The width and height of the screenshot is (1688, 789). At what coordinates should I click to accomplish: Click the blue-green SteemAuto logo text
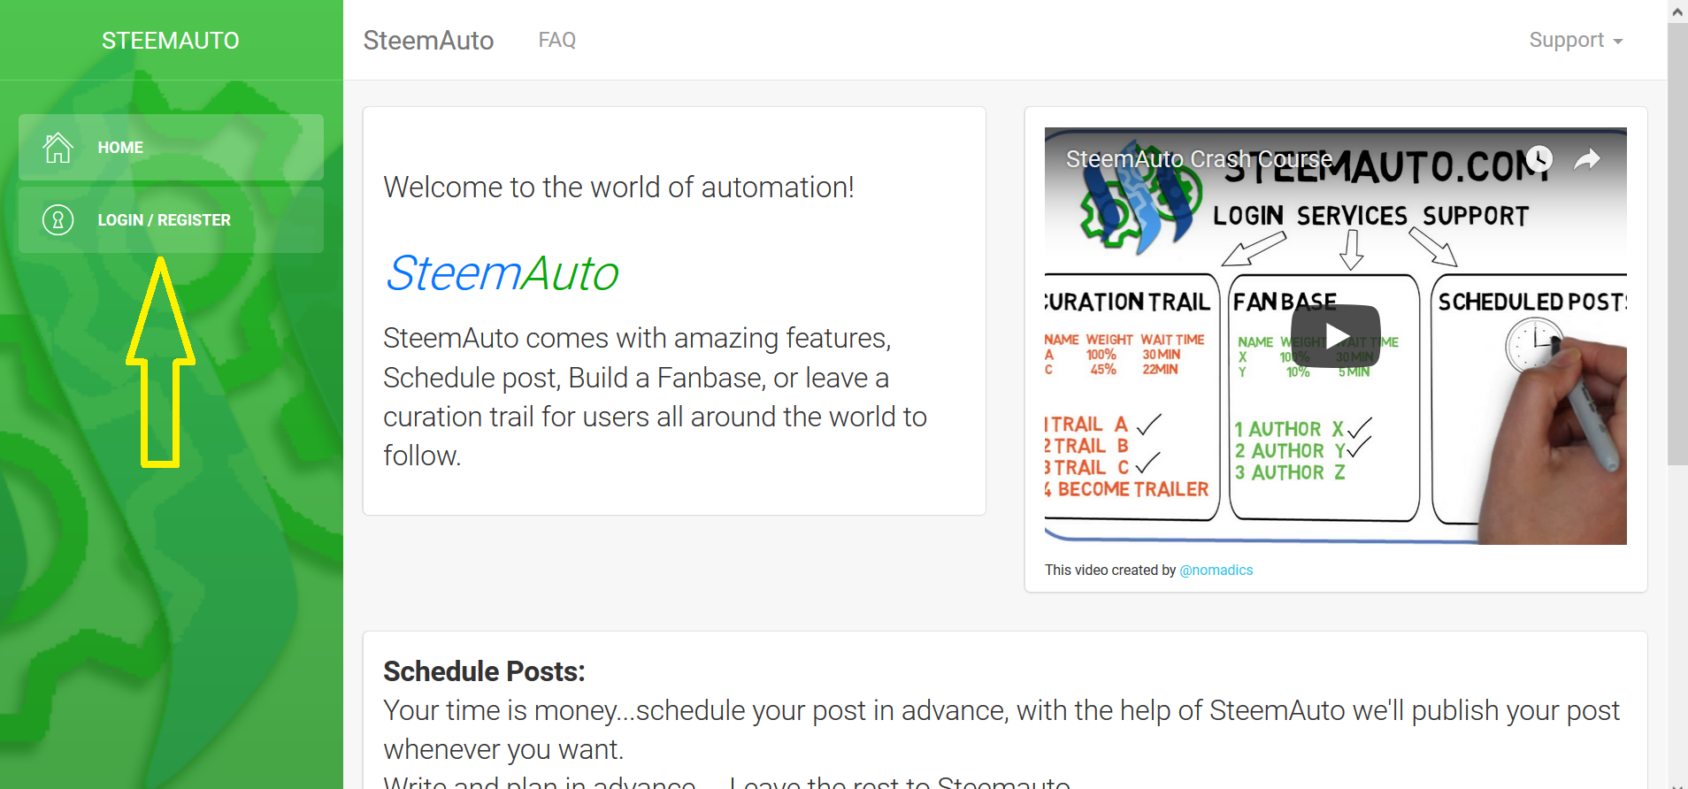coord(502,272)
